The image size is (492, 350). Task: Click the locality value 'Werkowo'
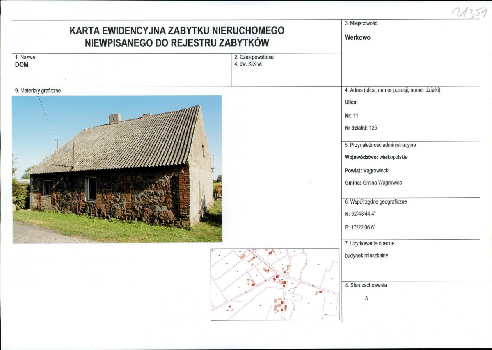pyautogui.click(x=357, y=38)
